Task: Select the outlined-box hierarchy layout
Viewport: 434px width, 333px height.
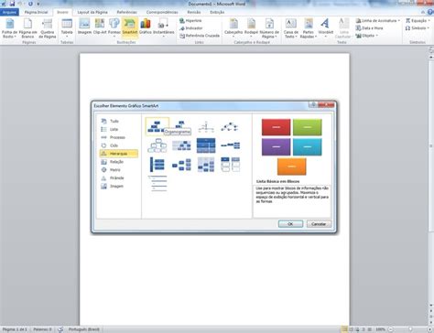Action: click(x=157, y=145)
